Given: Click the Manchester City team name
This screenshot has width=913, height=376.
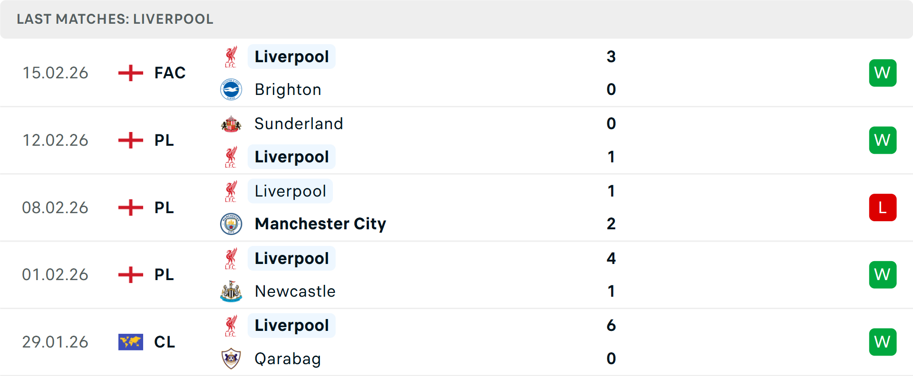Looking at the screenshot, I should [x=320, y=224].
